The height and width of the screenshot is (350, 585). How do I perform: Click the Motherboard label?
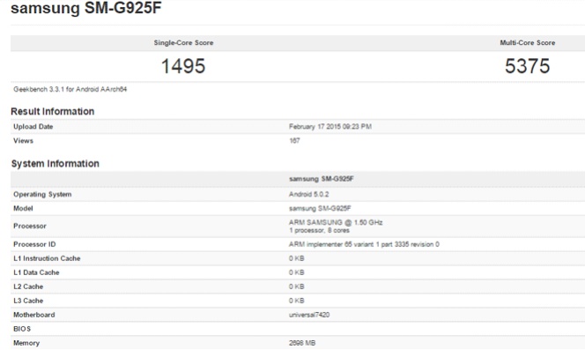click(34, 315)
